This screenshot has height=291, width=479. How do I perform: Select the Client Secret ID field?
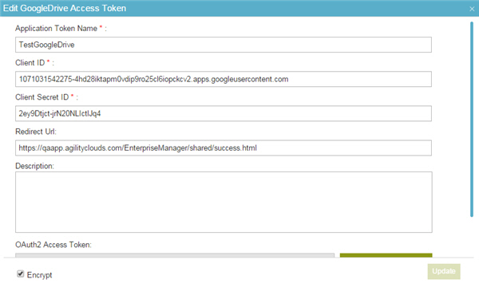224,113
